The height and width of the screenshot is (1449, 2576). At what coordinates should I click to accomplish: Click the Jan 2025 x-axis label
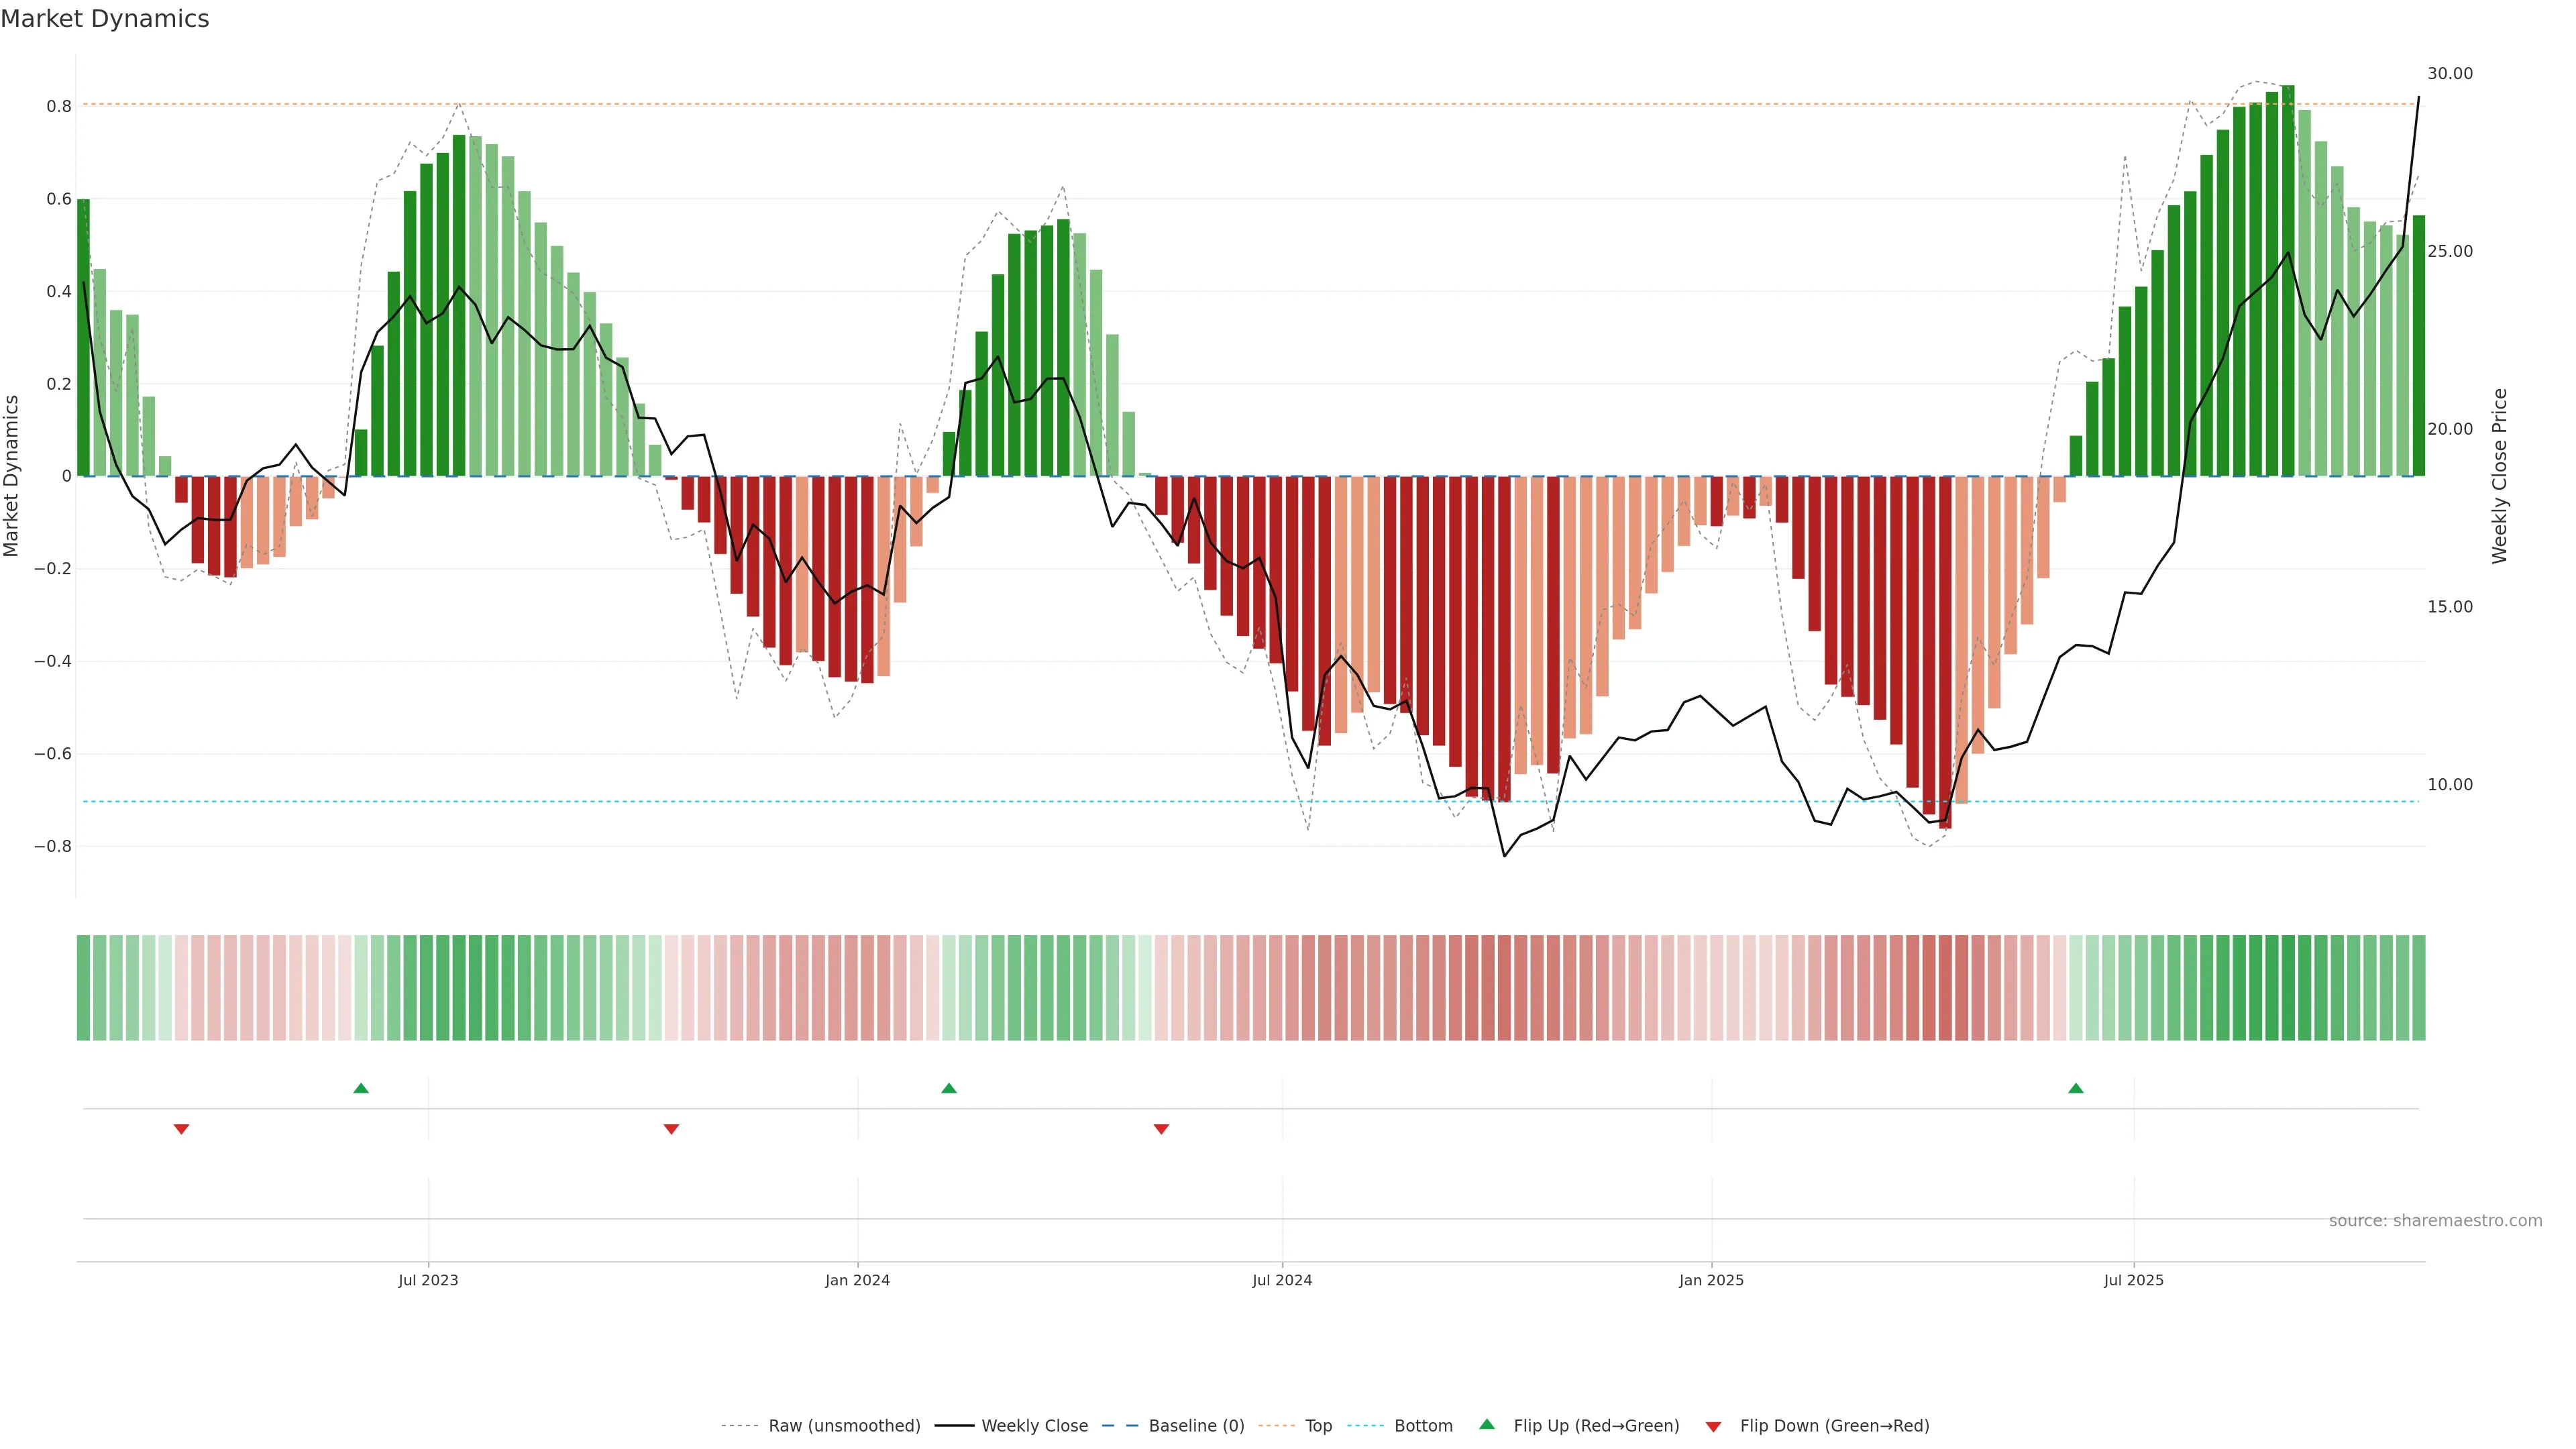point(1711,1280)
